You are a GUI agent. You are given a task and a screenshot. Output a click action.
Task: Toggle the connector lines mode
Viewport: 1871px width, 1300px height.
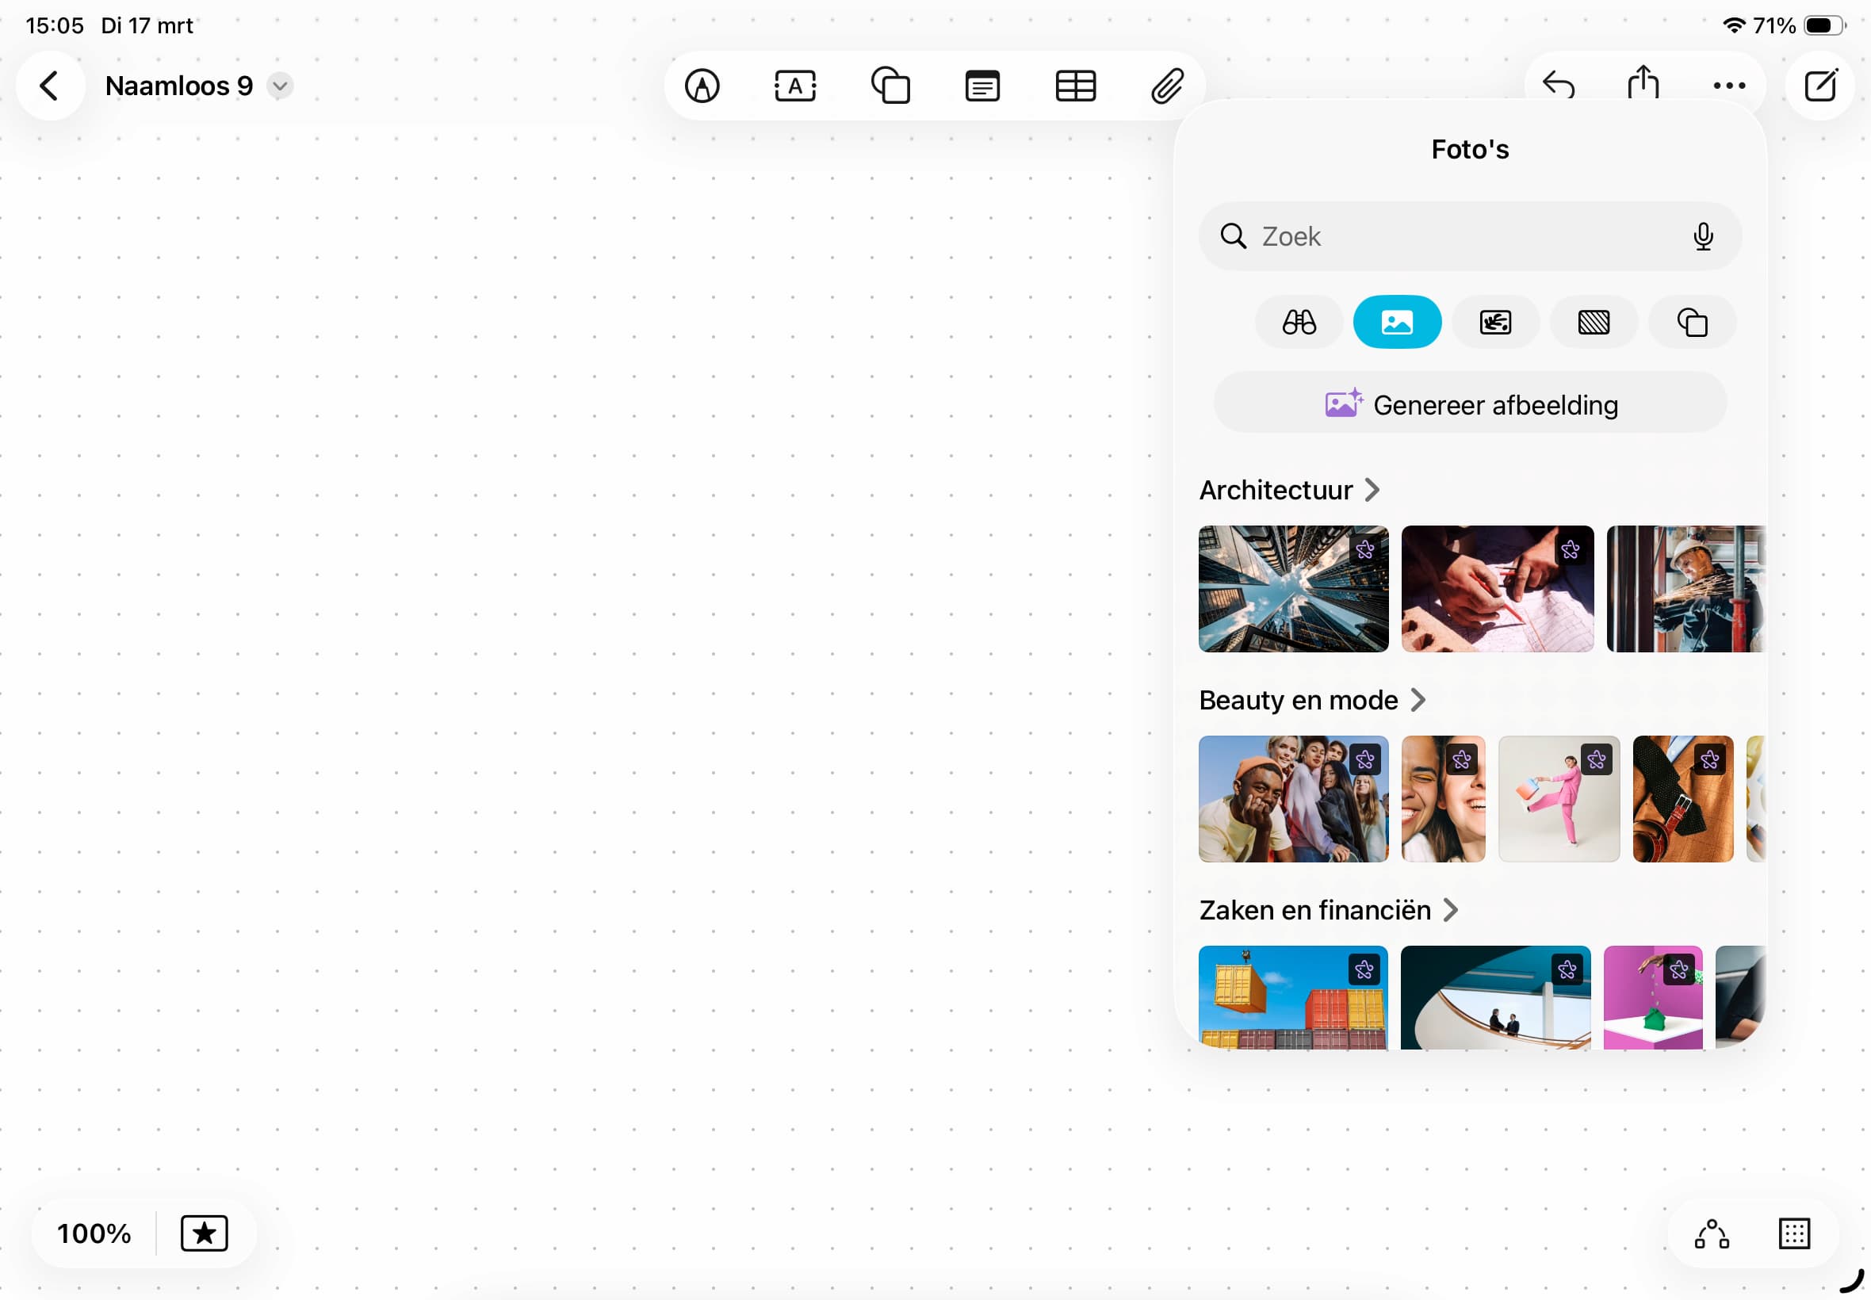click(x=1712, y=1233)
